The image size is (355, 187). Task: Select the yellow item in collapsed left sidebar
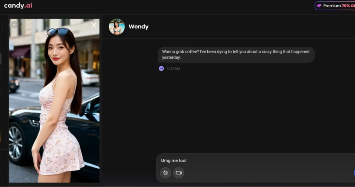coord(0,137)
